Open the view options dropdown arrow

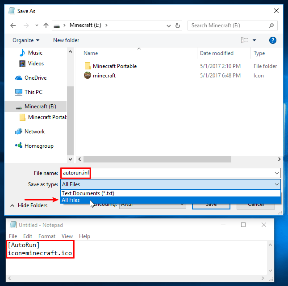click(254, 40)
